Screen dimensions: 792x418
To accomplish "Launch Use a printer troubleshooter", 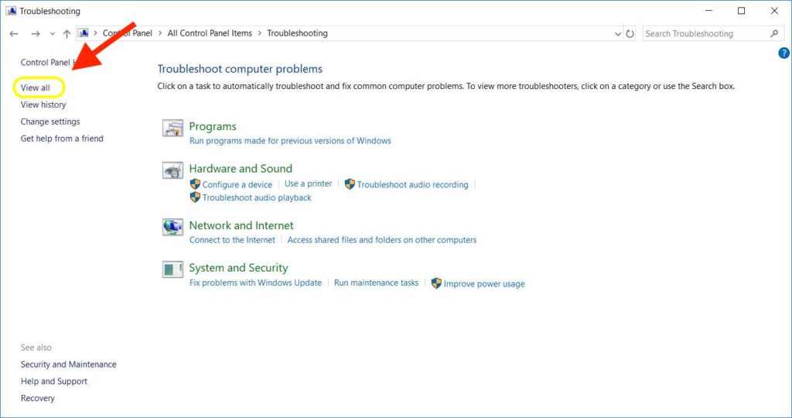I will [308, 184].
